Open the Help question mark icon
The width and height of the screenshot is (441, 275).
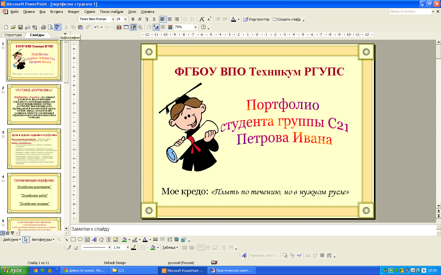pyautogui.click(x=203, y=27)
